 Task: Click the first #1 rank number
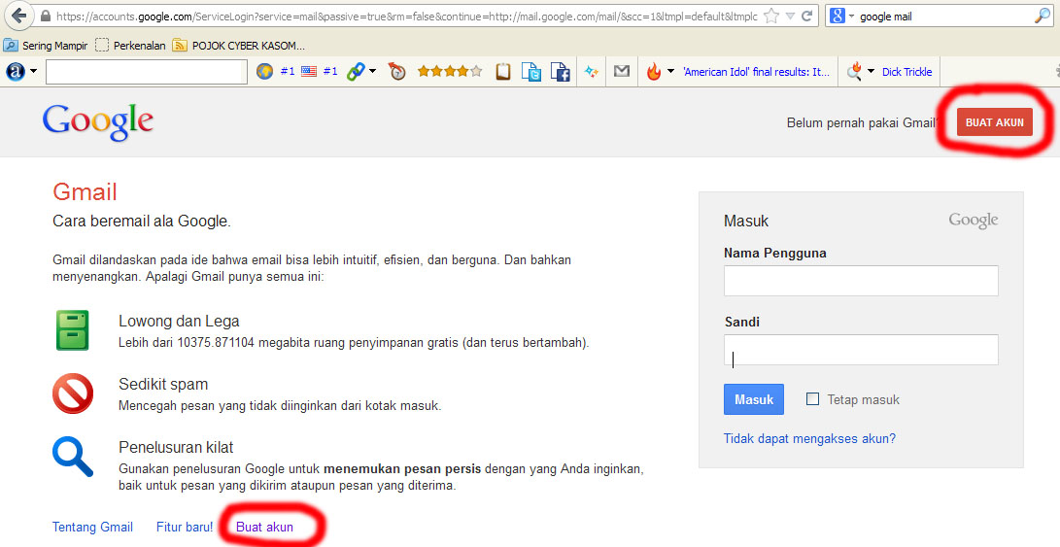click(x=288, y=71)
